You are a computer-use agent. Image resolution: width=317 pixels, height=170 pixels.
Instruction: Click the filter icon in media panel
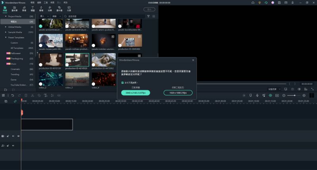[x=148, y=16]
